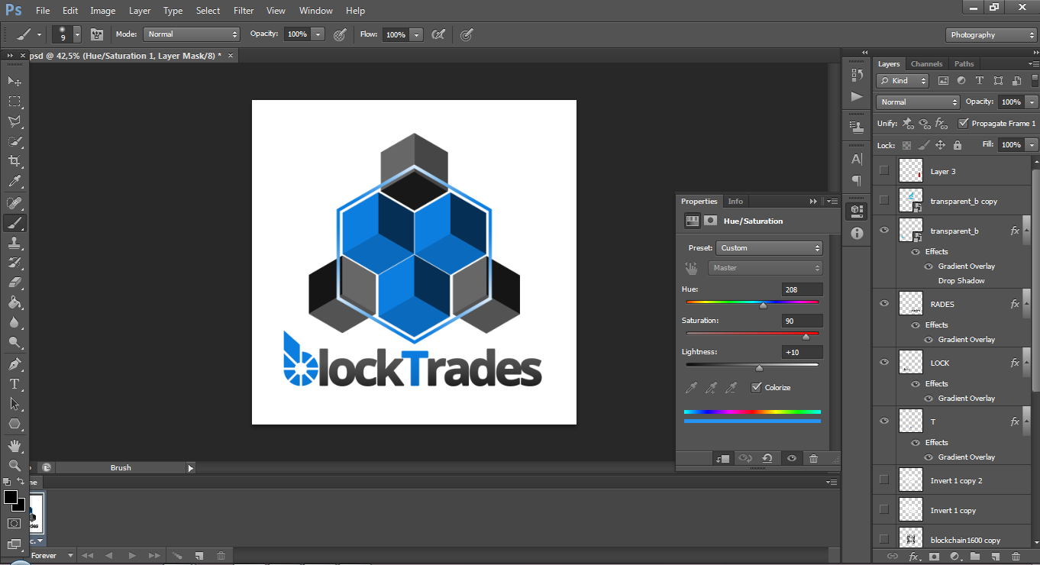Screen dimensions: 1040x565
Task: Open the brush preset picker arrow
Action: coord(77,34)
